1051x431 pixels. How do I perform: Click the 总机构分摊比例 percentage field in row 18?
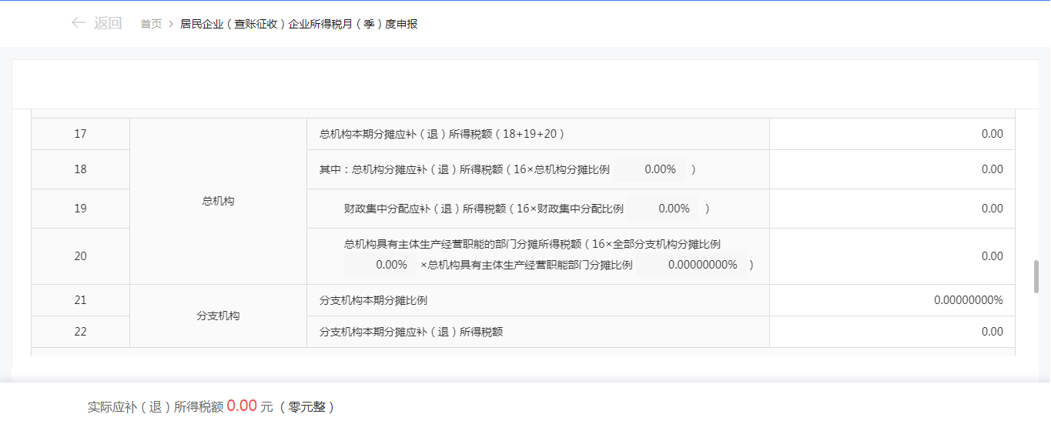point(651,169)
